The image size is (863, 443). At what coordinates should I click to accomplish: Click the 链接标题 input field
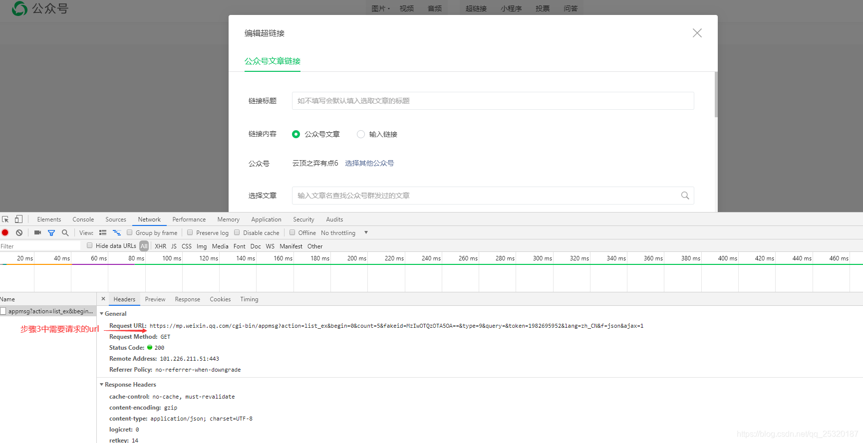coord(493,101)
